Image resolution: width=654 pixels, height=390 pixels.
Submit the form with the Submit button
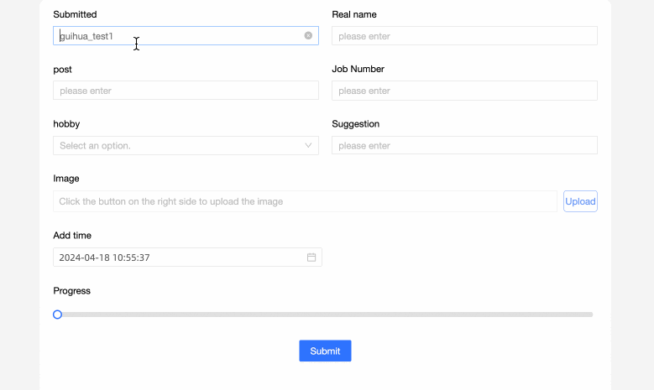tap(325, 351)
